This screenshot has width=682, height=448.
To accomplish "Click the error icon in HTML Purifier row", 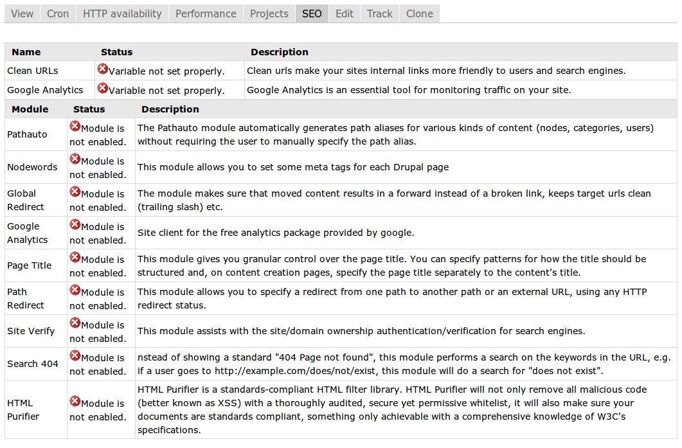I will pos(75,401).
